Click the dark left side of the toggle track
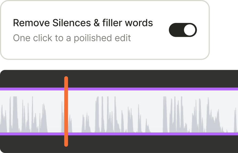238x153 pixels. click(x=175, y=30)
